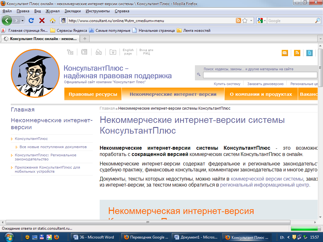Image resolution: width=323 pixels, height=242 pixels.
Task: Open the Home page icon
Action: (53, 20)
